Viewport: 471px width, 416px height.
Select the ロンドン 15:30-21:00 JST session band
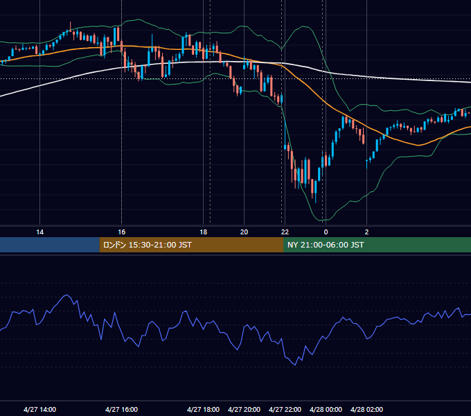point(191,245)
